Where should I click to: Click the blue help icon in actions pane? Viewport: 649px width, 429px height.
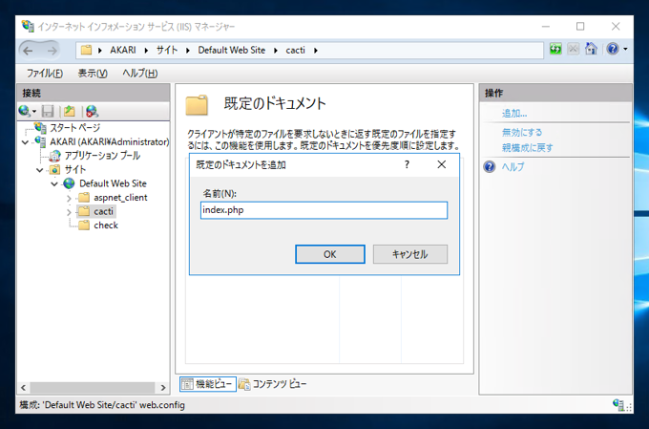click(490, 166)
